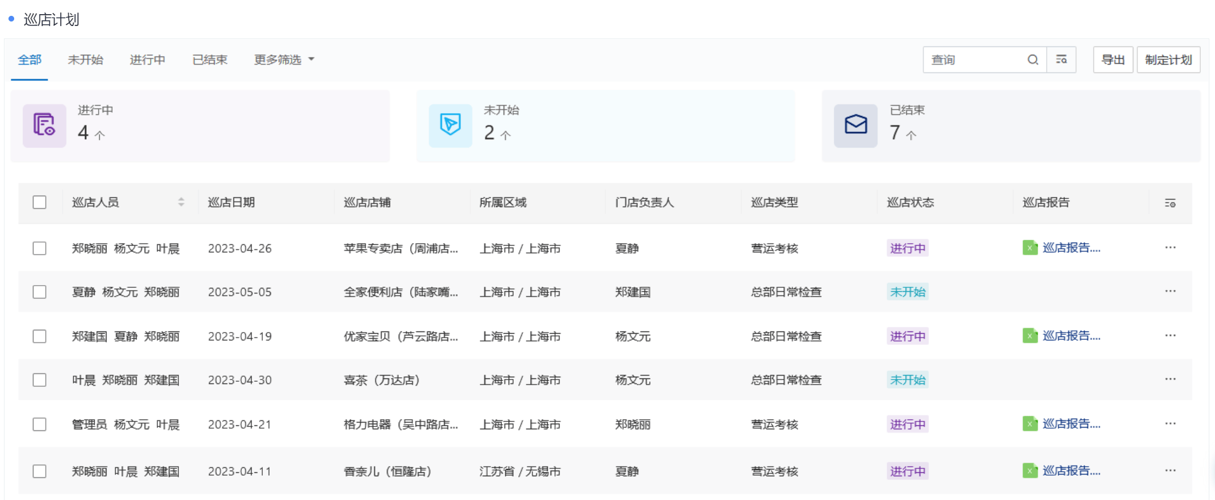1215x500 pixels.
Task: Open more actions for 喜茶（万达店）row
Action: [1170, 380]
